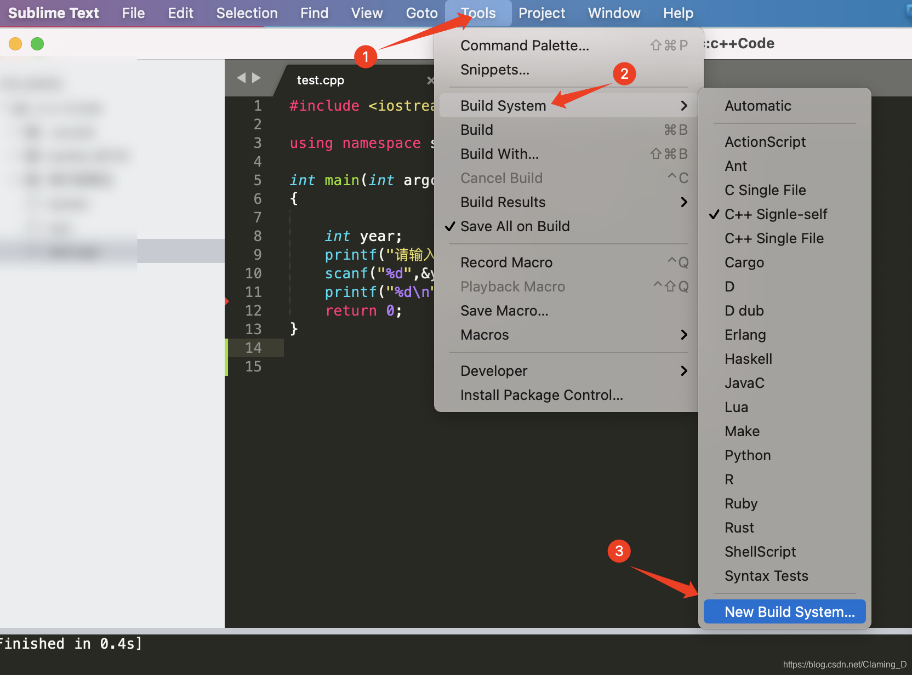Screen dimensions: 912x675
Task: Open the Goto menu
Action: pyautogui.click(x=421, y=13)
